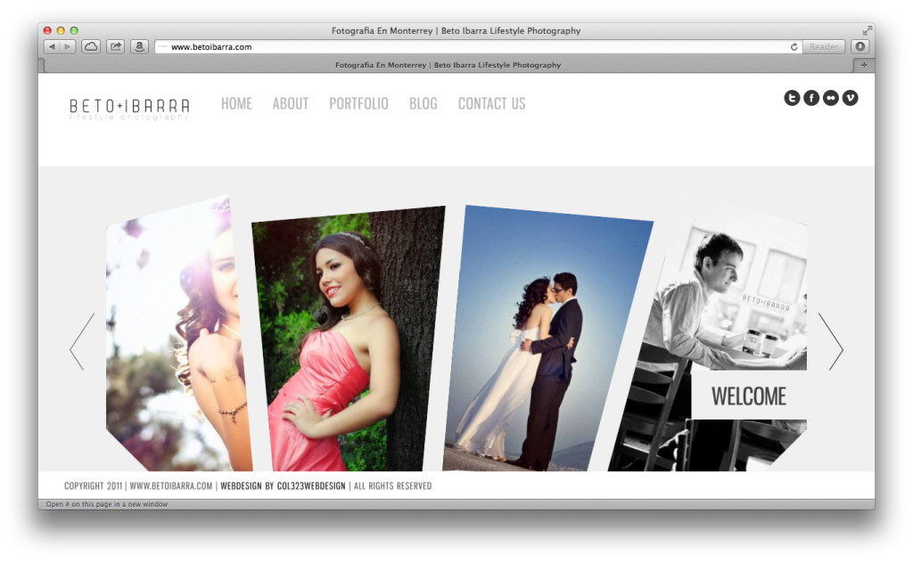This screenshot has height=562, width=913.
Task: Reload the page using the refresh icon
Action: pyautogui.click(x=794, y=47)
